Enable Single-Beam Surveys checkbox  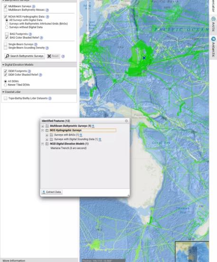pos(6,44)
